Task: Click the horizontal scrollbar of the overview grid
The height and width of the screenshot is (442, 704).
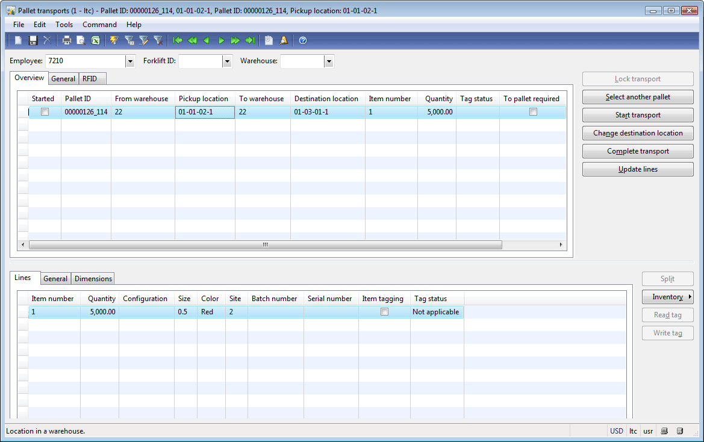Action: pos(265,245)
